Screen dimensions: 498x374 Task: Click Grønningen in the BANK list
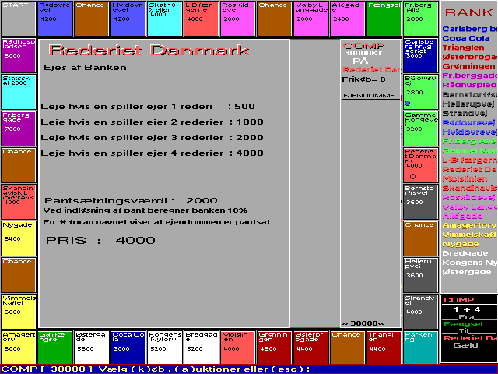coord(468,66)
